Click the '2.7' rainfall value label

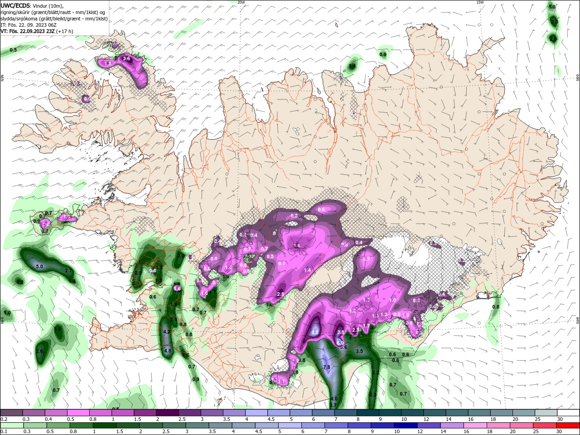69,271
